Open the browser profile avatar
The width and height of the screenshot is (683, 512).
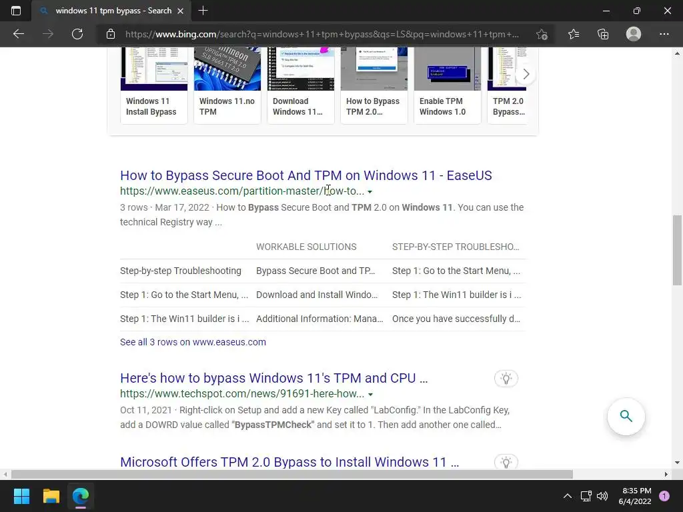click(634, 34)
